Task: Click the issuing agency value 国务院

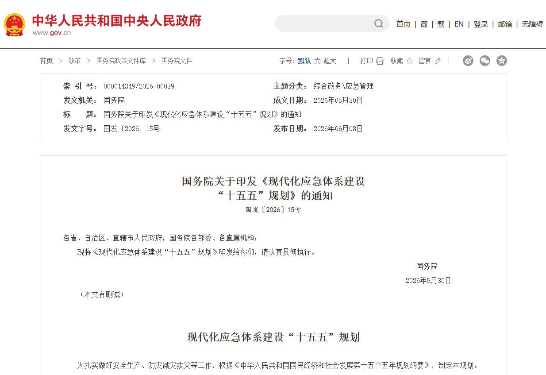Action: coord(114,101)
